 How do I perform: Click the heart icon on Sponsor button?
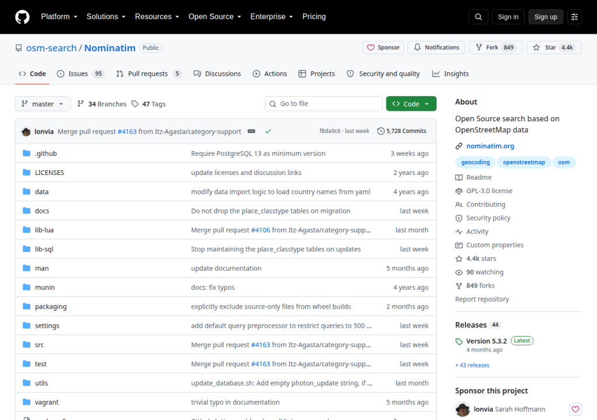370,48
